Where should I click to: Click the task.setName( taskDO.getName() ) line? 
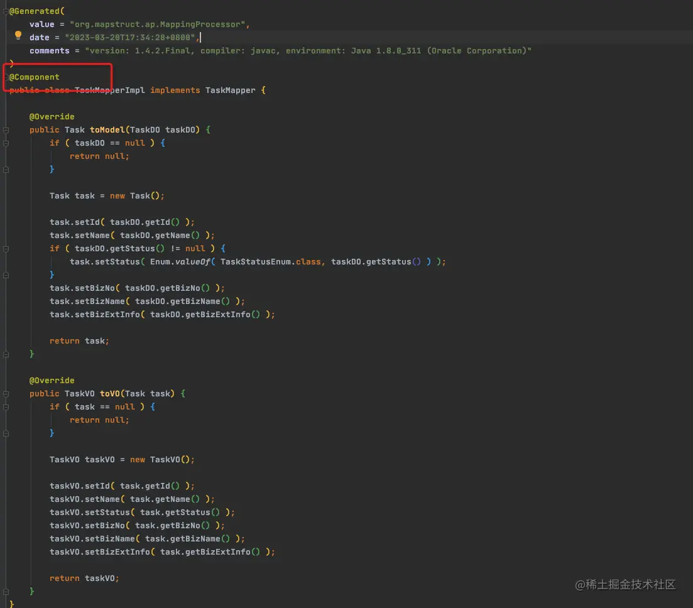(x=132, y=236)
